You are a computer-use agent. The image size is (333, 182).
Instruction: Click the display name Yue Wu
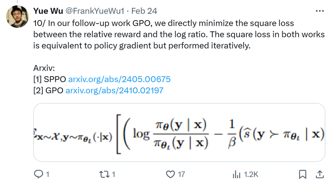point(48,10)
